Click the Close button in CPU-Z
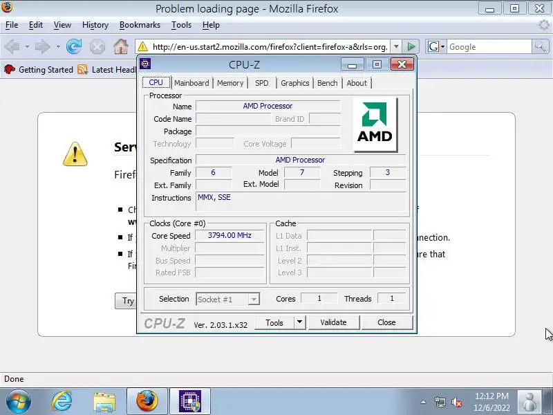 click(386, 322)
